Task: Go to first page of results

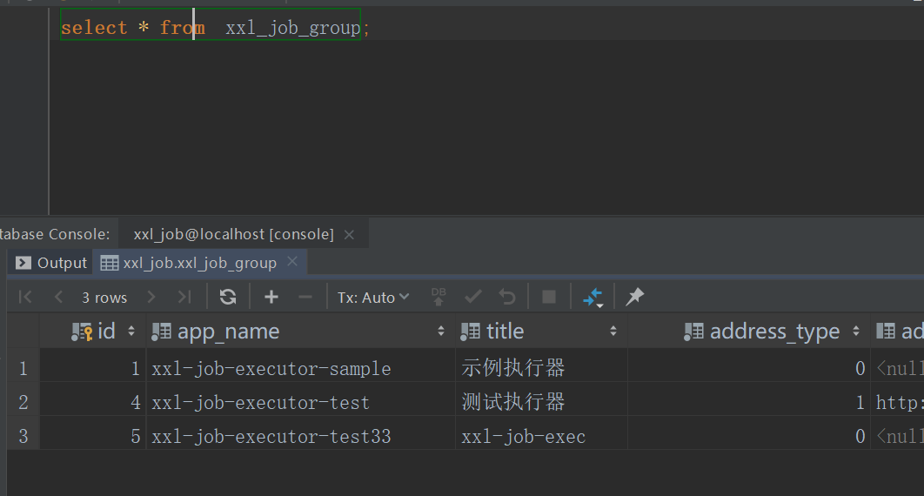Action: tap(25, 297)
